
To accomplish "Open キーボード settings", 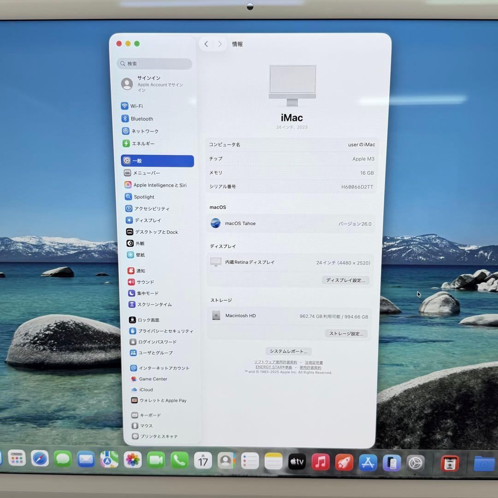I will [147, 415].
